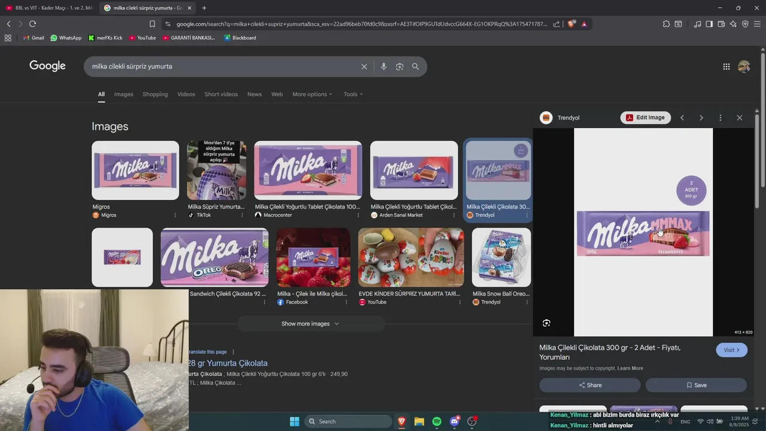Open YouTube bookmark
The width and height of the screenshot is (766, 431).
(x=142, y=38)
